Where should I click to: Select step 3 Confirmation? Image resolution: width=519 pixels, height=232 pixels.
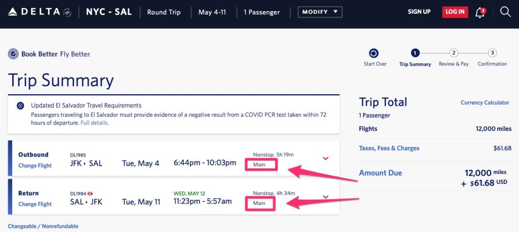[492, 53]
